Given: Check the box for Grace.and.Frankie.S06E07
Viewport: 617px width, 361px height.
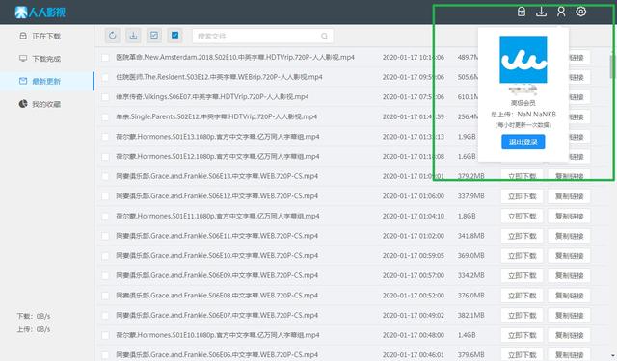Looking at the screenshot, I should [105, 316].
